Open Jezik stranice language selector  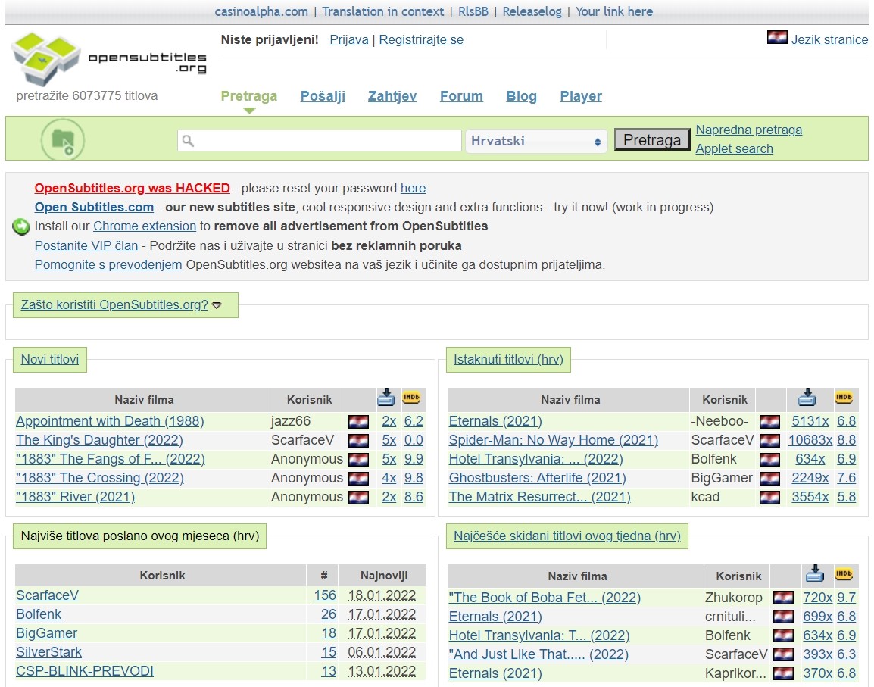(x=829, y=39)
